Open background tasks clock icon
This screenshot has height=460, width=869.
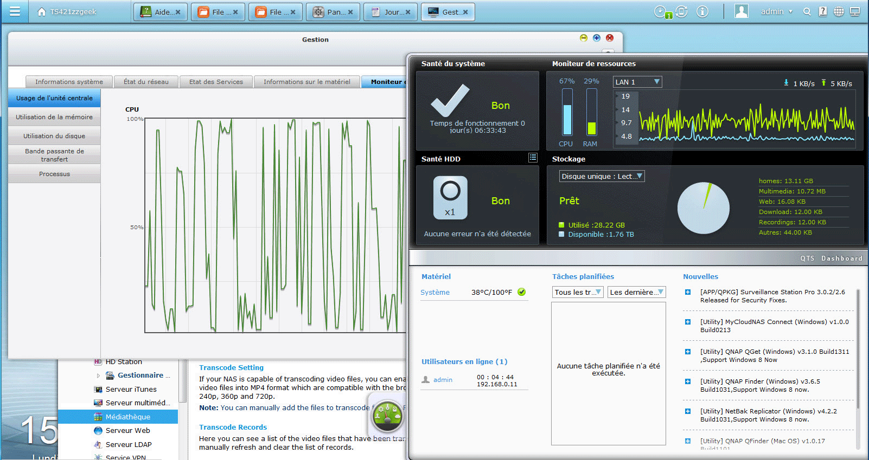661,11
